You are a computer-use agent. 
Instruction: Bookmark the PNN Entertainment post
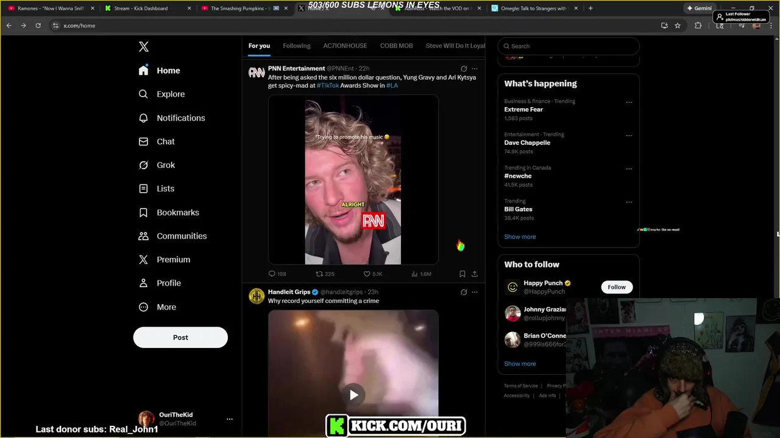pos(462,274)
